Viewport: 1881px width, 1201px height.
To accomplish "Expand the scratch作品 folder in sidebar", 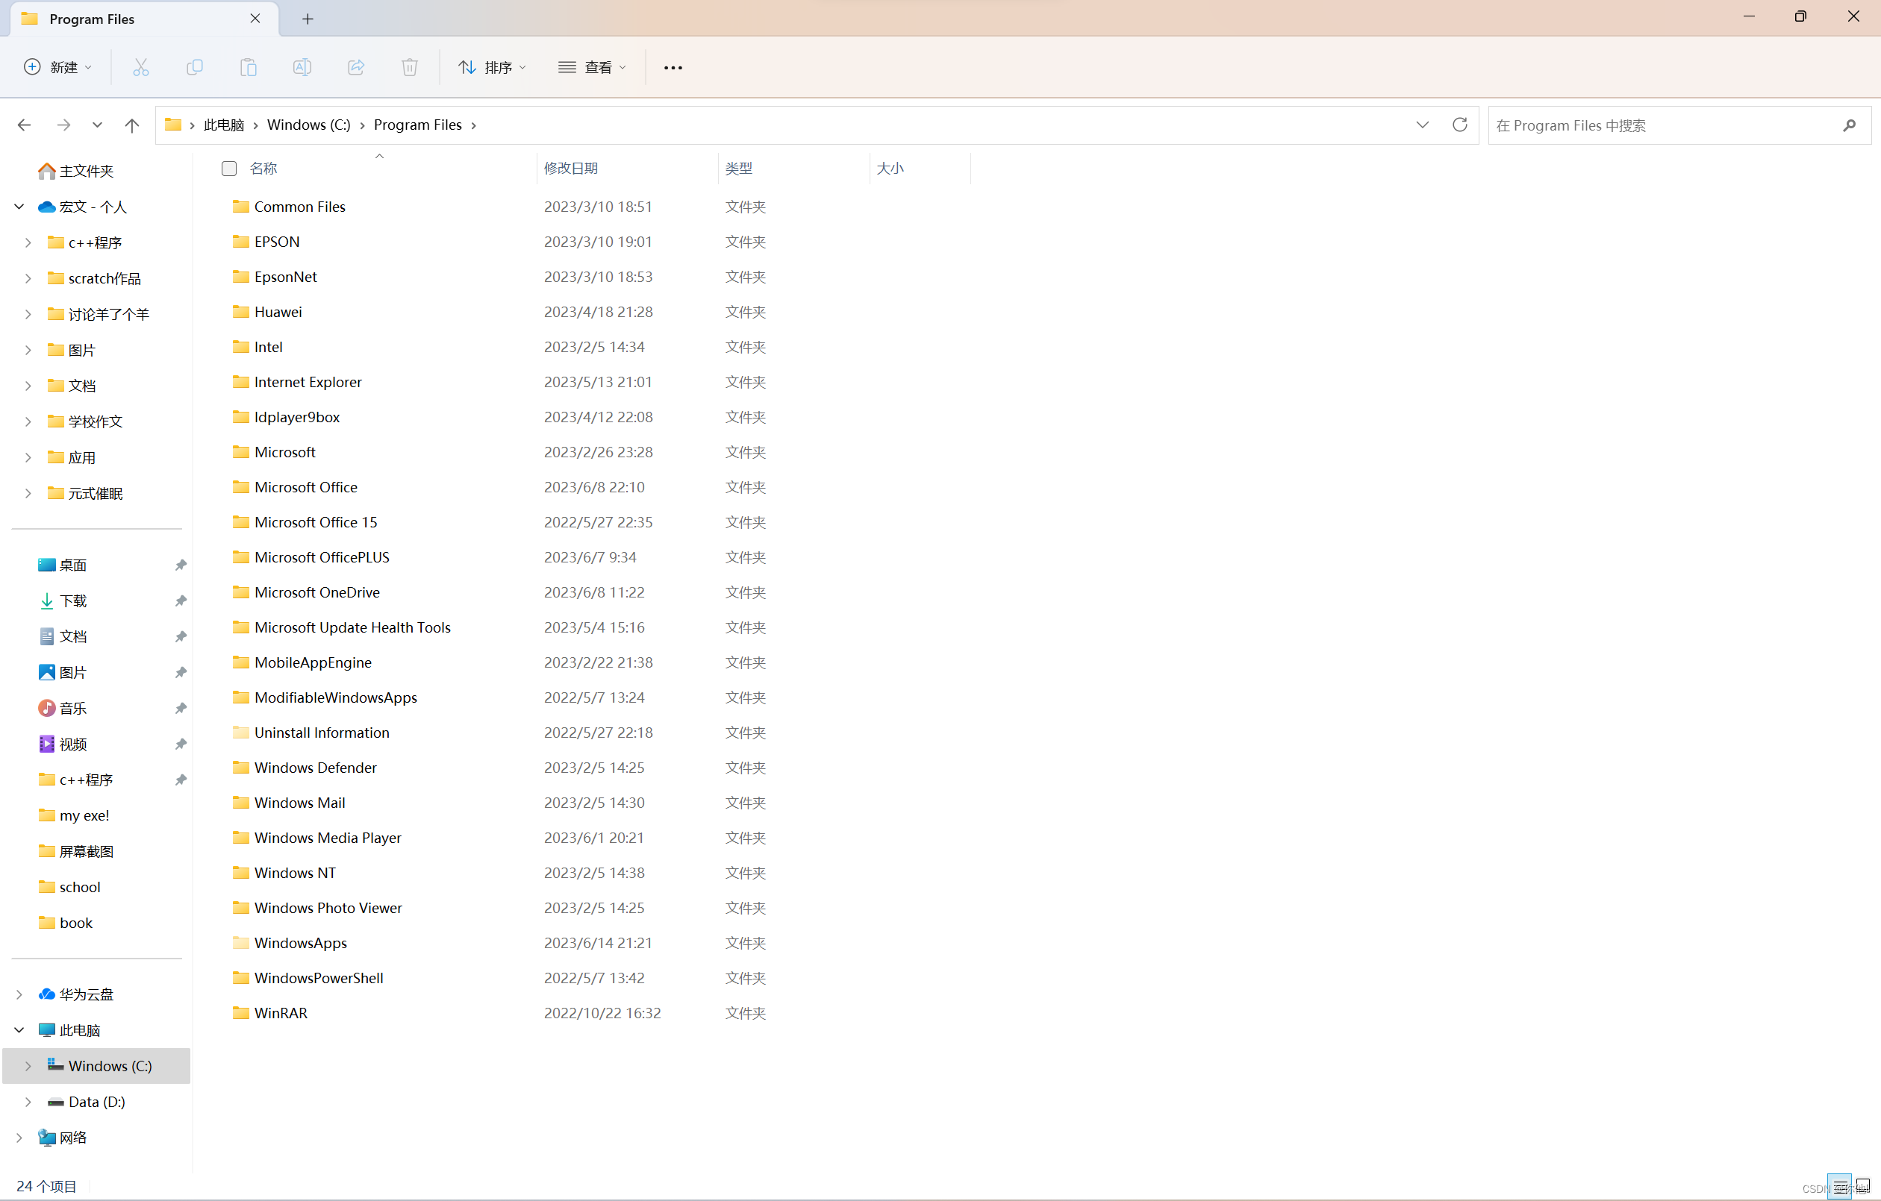I will click(x=28, y=279).
